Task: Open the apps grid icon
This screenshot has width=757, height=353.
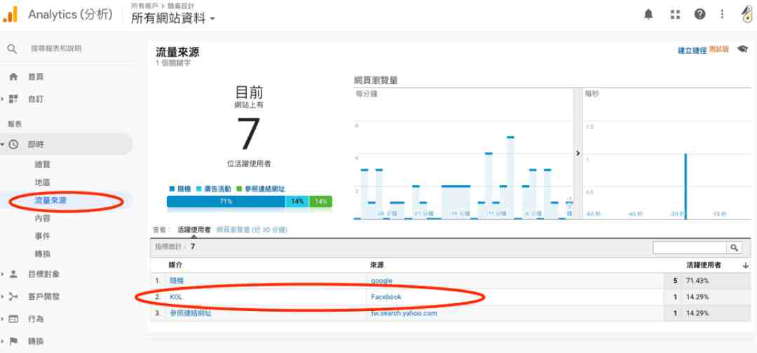Action: (x=675, y=15)
